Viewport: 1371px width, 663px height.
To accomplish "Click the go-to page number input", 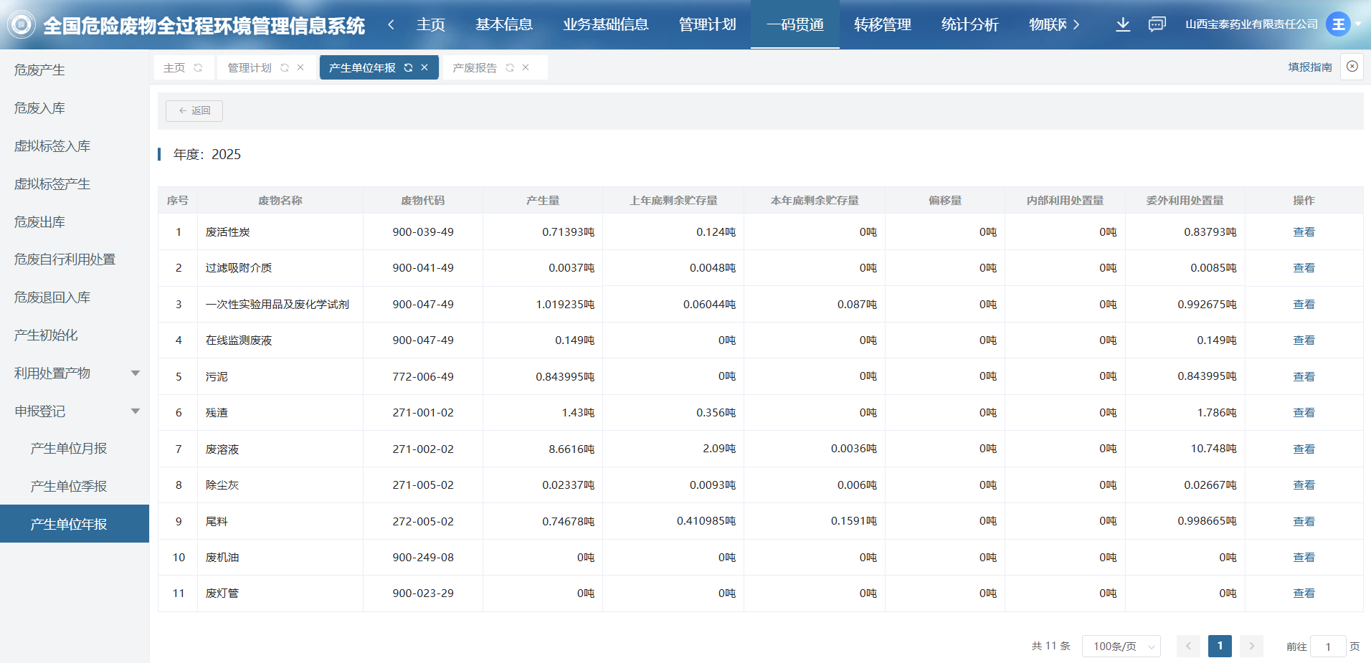I will tap(1328, 646).
